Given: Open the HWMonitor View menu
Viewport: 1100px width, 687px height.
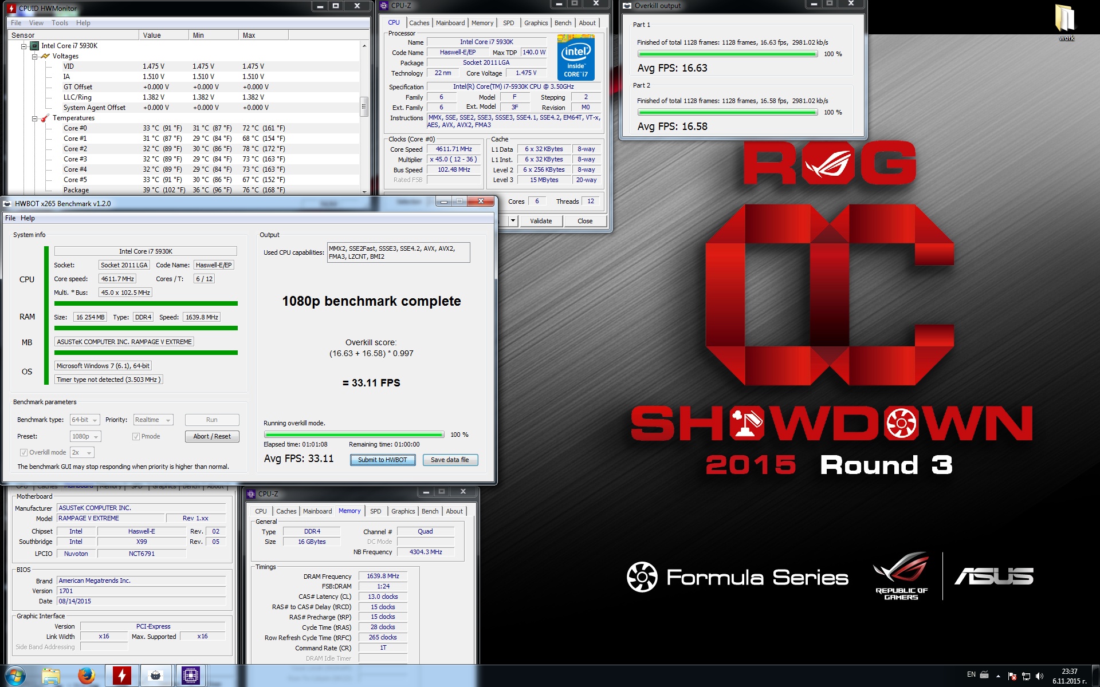Looking at the screenshot, I should [x=36, y=23].
